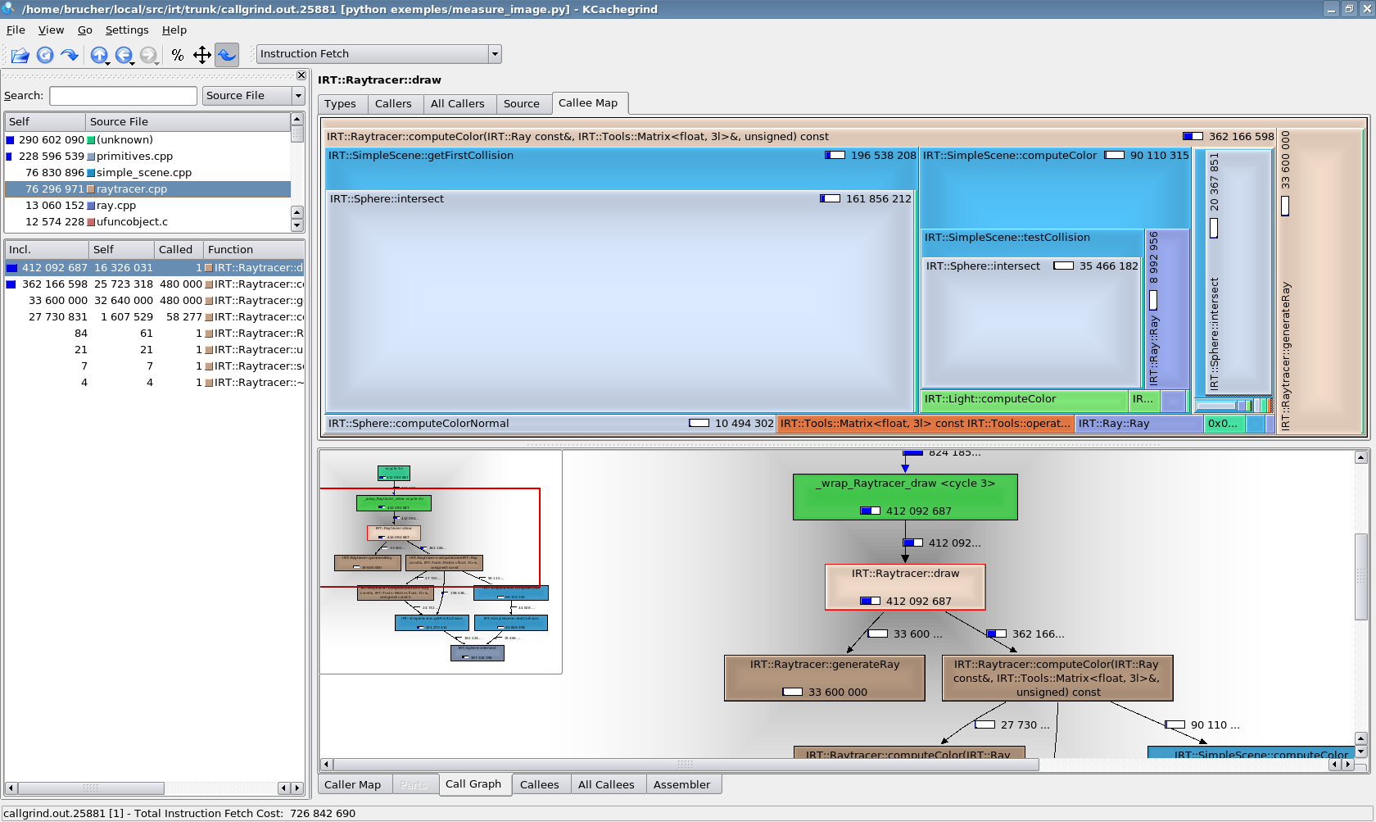Switch to the Callers tab
Viewport: 1376px width, 822px height.
point(393,104)
